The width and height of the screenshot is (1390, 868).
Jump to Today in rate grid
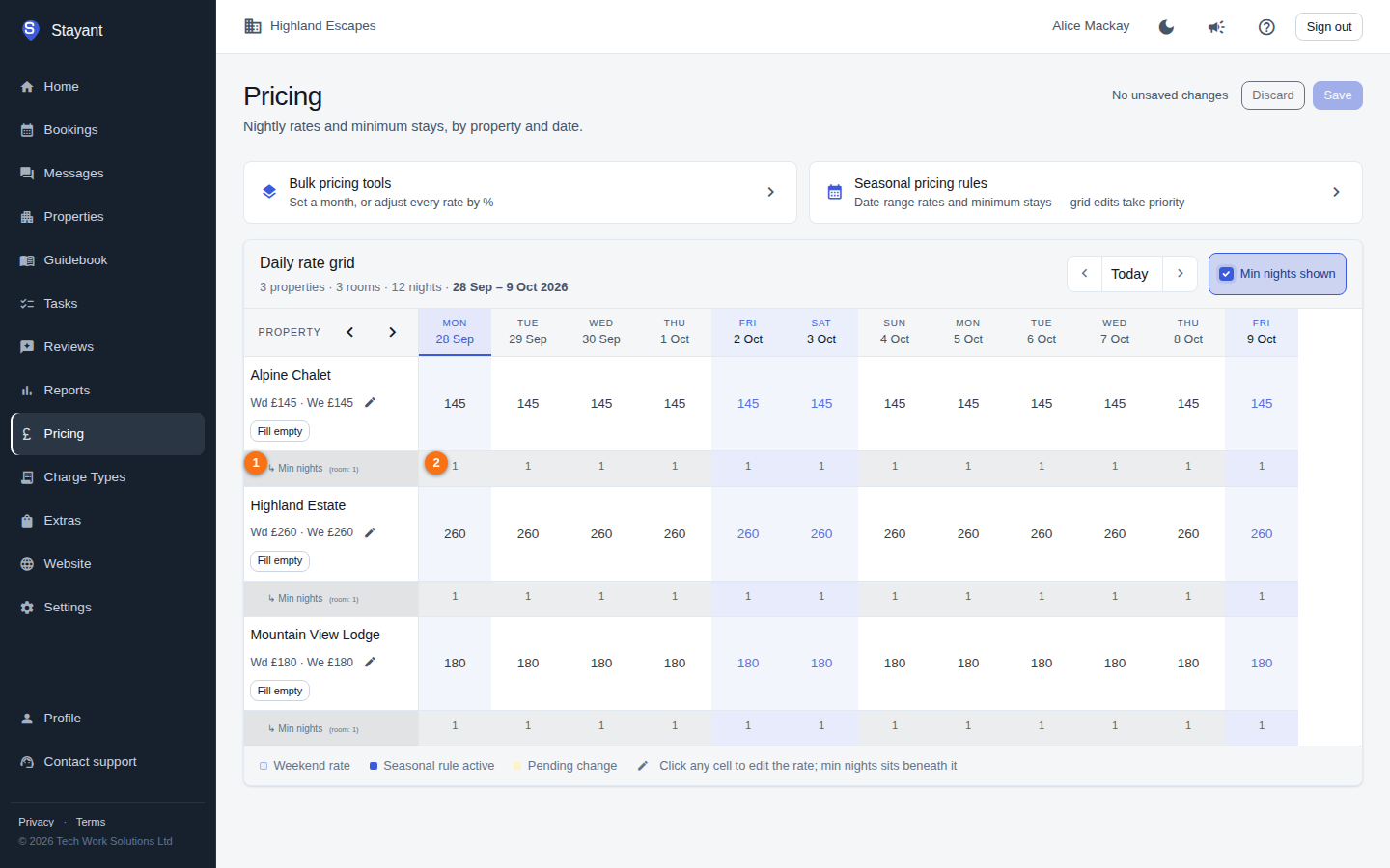click(x=1129, y=274)
